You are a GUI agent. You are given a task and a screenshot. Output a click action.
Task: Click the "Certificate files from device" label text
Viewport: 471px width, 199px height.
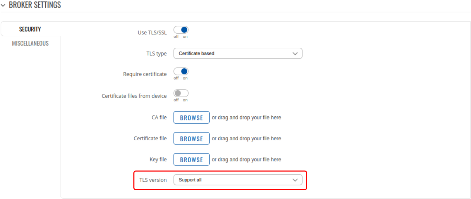[x=134, y=96]
